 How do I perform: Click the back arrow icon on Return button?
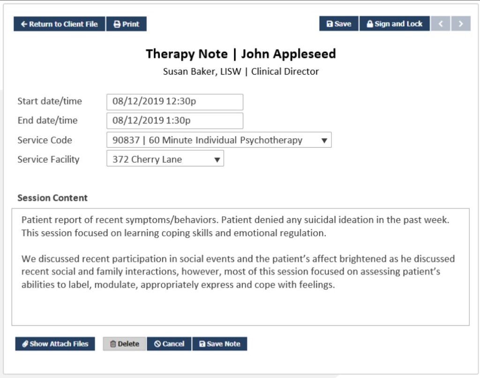(x=24, y=24)
